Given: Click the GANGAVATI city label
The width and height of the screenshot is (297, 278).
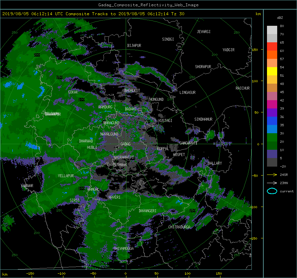Looking at the screenshot, I should tap(188, 143).
